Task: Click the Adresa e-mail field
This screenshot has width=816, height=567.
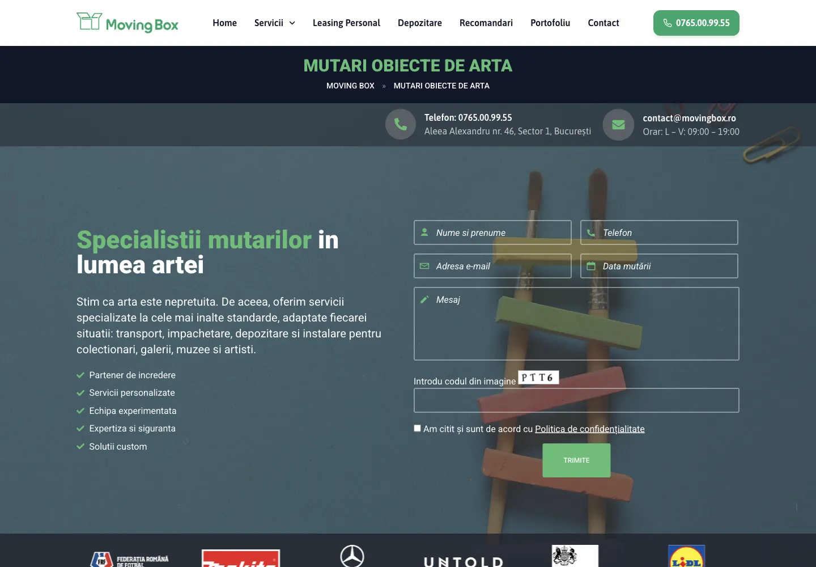Action: pyautogui.click(x=492, y=266)
